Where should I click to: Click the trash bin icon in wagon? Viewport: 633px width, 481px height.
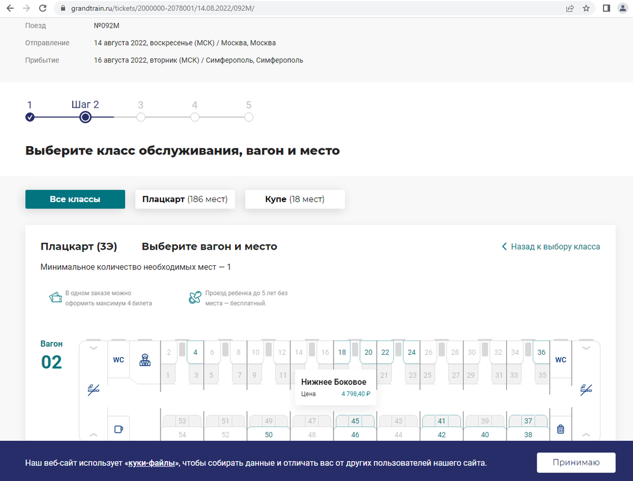560,429
